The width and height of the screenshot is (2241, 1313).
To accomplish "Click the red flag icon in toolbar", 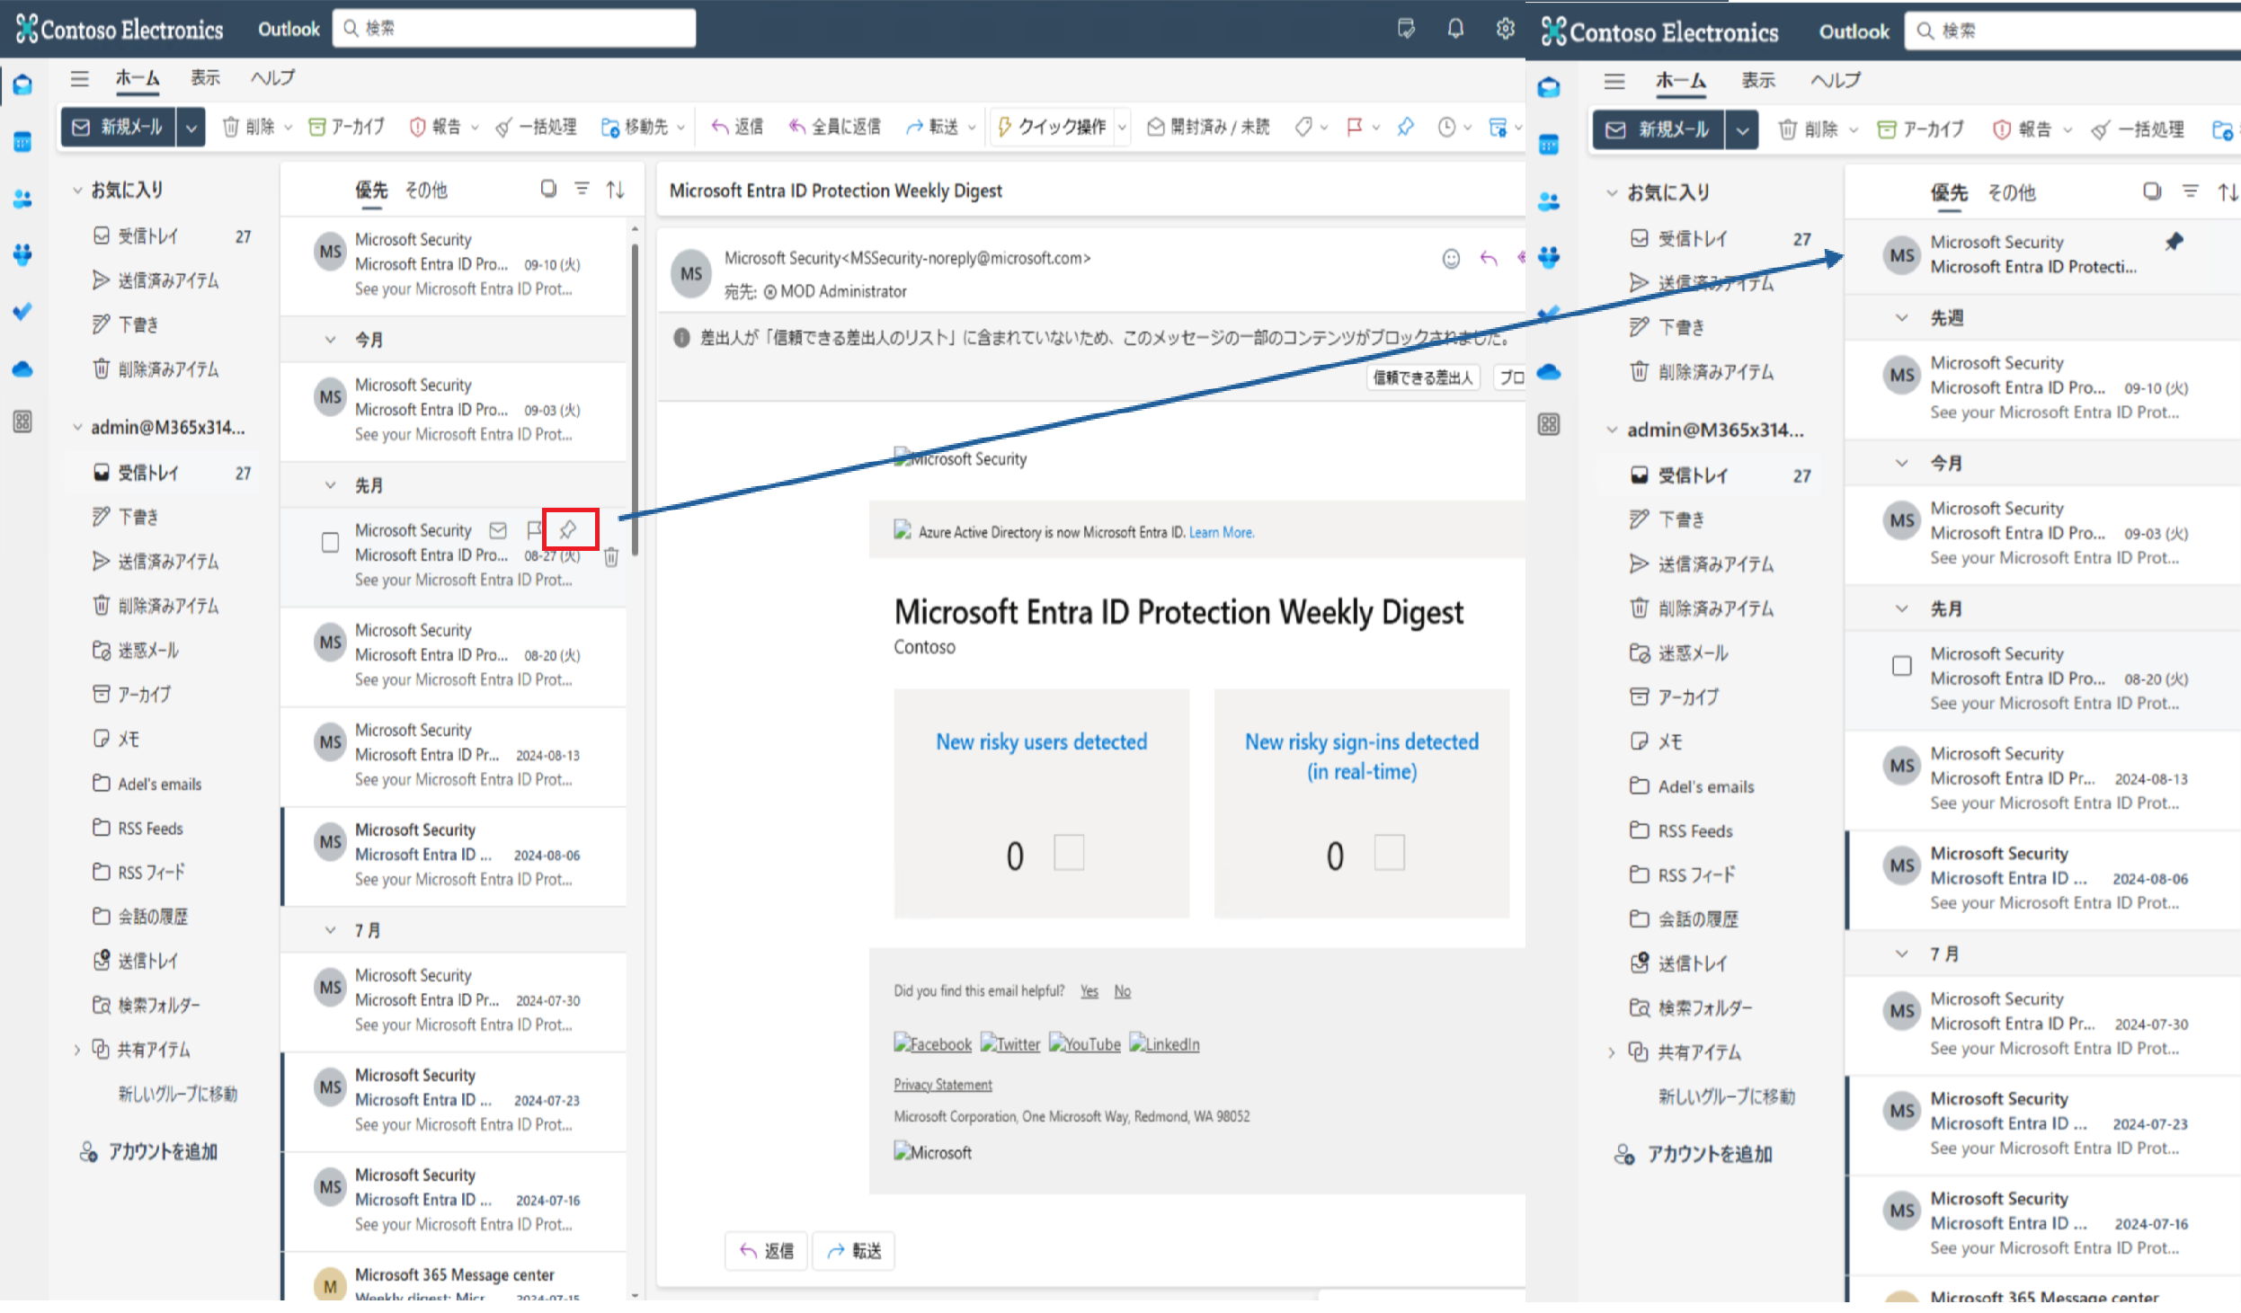I will coord(1355,127).
